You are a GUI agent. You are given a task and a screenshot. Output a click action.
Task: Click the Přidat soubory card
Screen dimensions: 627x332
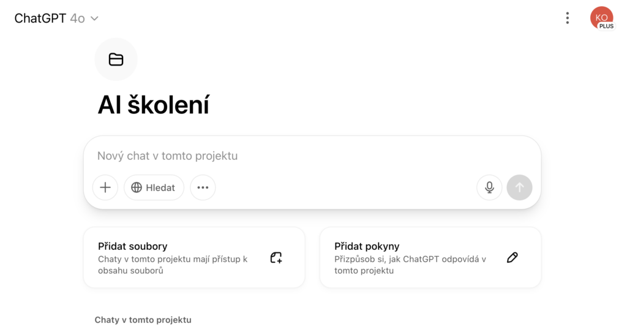click(x=194, y=258)
